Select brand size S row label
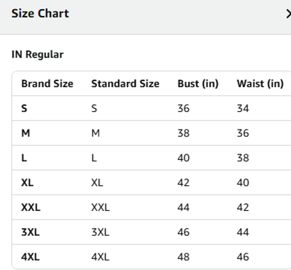This screenshot has width=291, height=270. 24,108
